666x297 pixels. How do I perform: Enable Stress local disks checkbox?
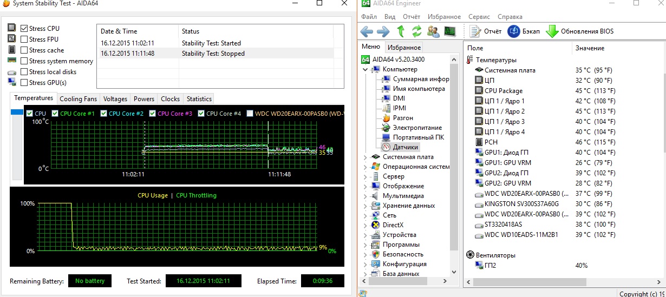24,71
